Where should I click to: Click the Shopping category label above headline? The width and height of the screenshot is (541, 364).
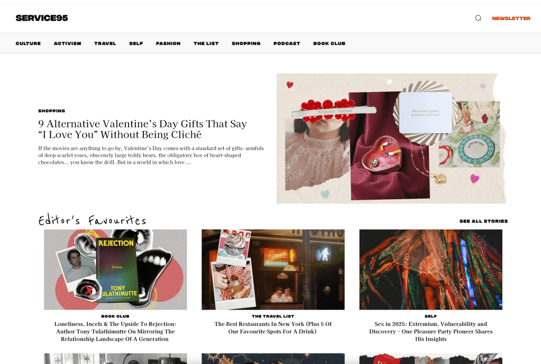pos(51,110)
